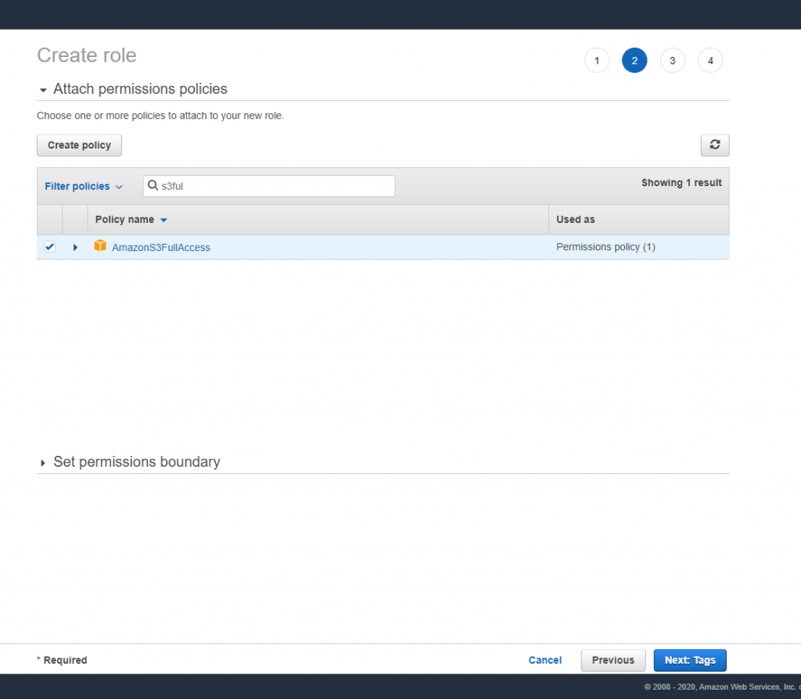Click the highlighted step 2 circle

634,60
